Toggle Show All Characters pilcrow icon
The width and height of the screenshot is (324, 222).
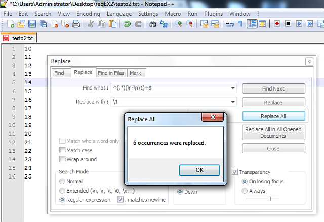point(240,24)
